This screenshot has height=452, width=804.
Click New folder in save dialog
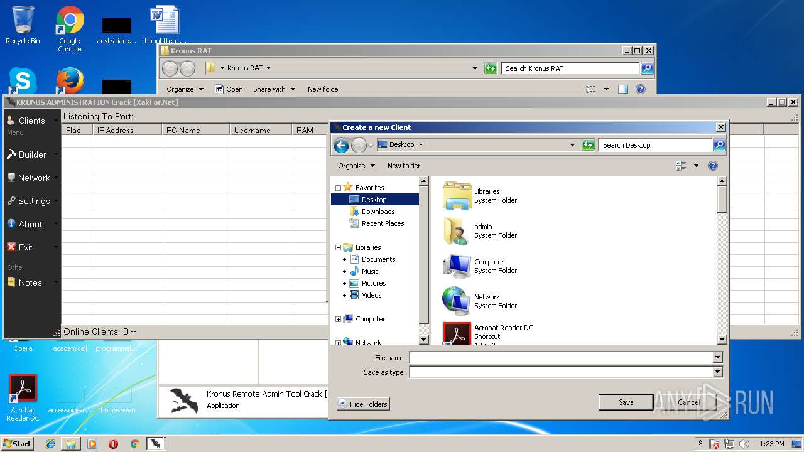pos(404,166)
